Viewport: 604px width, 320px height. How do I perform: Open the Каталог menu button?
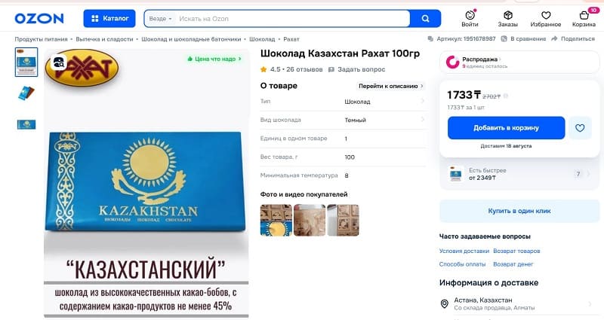coord(109,18)
